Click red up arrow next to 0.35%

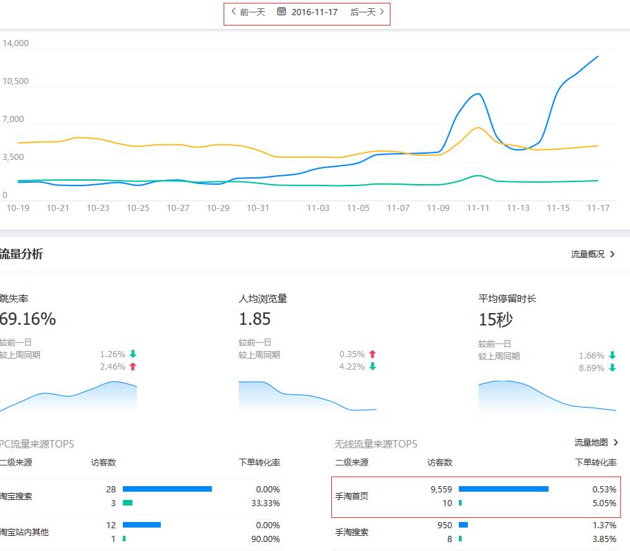tap(373, 354)
